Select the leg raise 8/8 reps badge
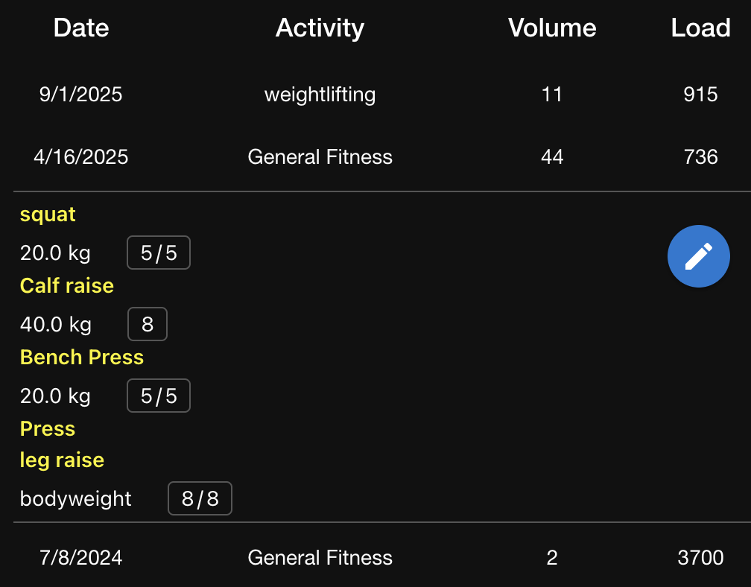This screenshot has width=751, height=587. pyautogui.click(x=200, y=499)
